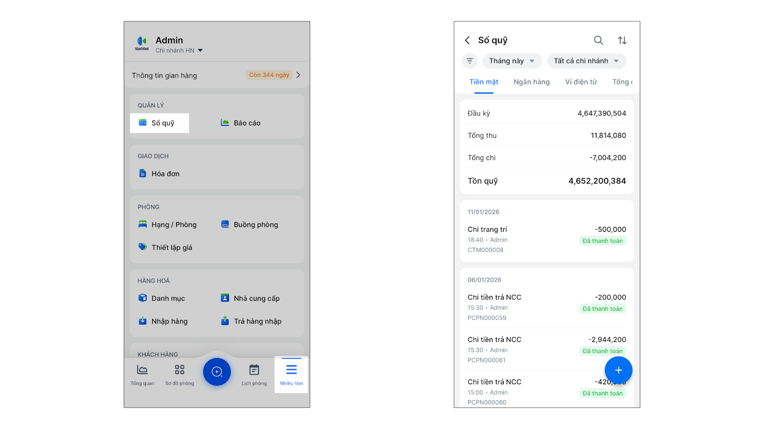Open Báo cáo reports
The width and height of the screenshot is (764, 429).
click(x=241, y=123)
